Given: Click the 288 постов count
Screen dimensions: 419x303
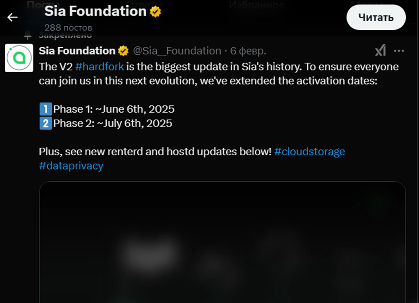Looking at the screenshot, I should (x=68, y=28).
